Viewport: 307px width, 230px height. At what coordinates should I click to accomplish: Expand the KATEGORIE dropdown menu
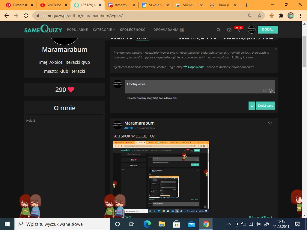click(104, 30)
